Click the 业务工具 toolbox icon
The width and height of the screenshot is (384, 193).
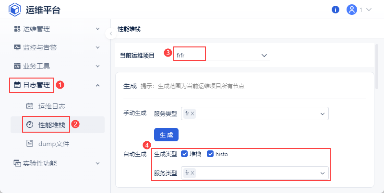[17, 66]
